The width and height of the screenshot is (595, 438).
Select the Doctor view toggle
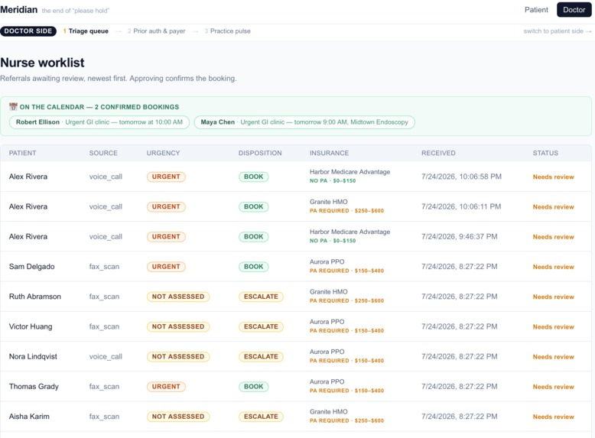(574, 10)
